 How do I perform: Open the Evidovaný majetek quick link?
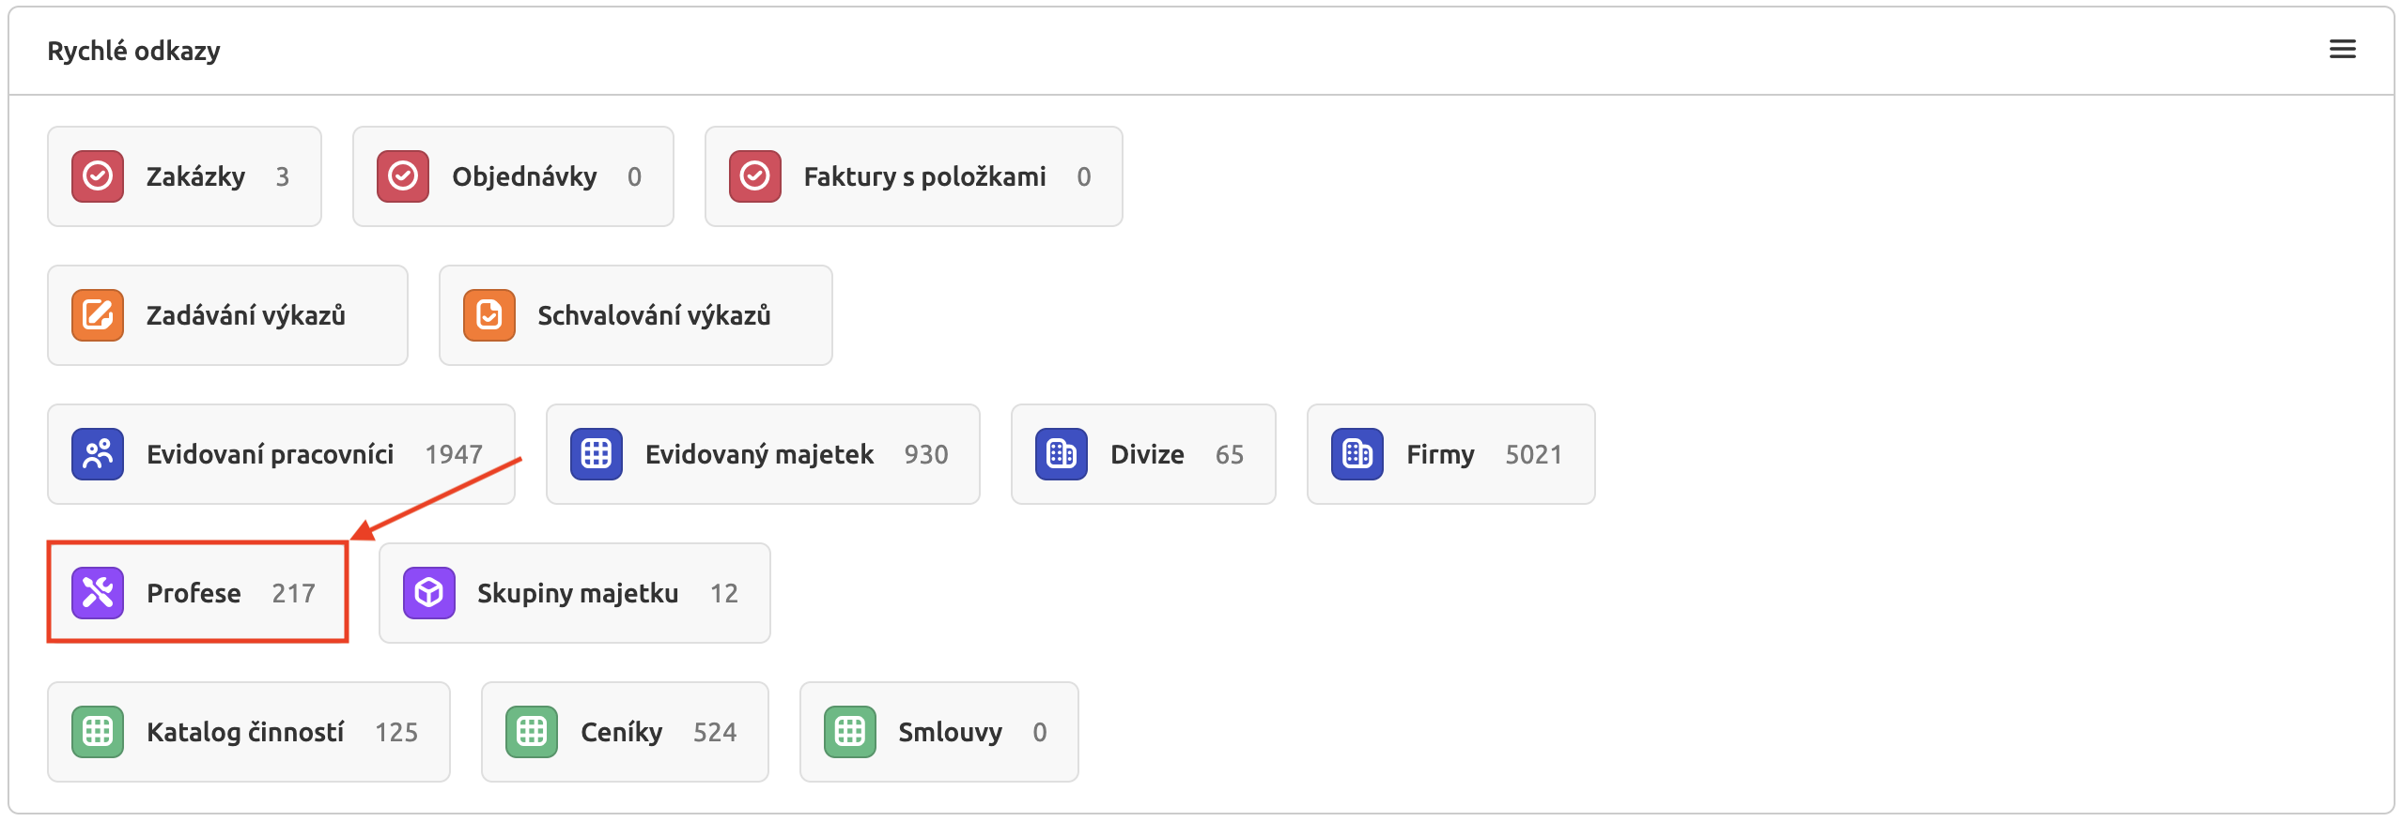[759, 454]
